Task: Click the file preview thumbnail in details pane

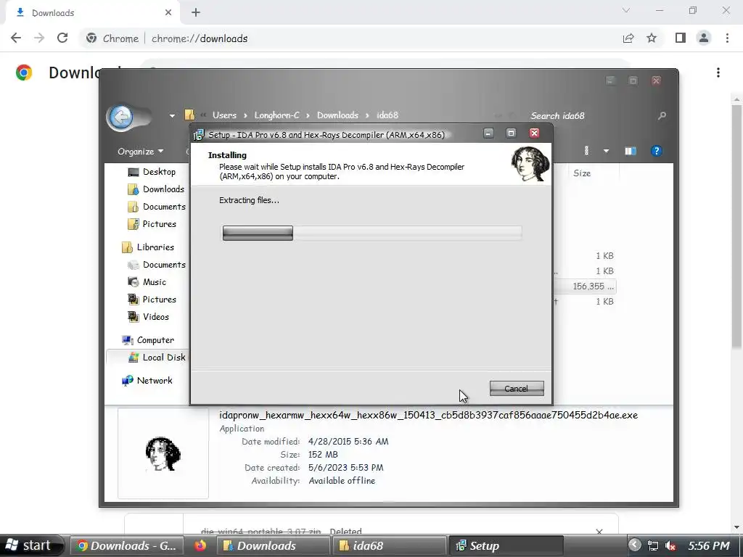Action: (x=163, y=453)
